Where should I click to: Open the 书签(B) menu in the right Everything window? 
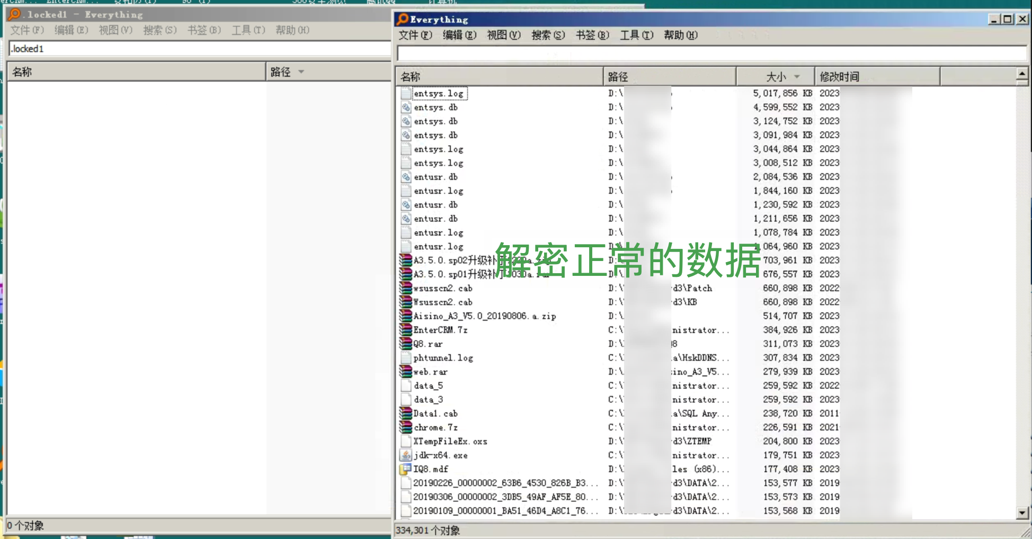tap(592, 35)
